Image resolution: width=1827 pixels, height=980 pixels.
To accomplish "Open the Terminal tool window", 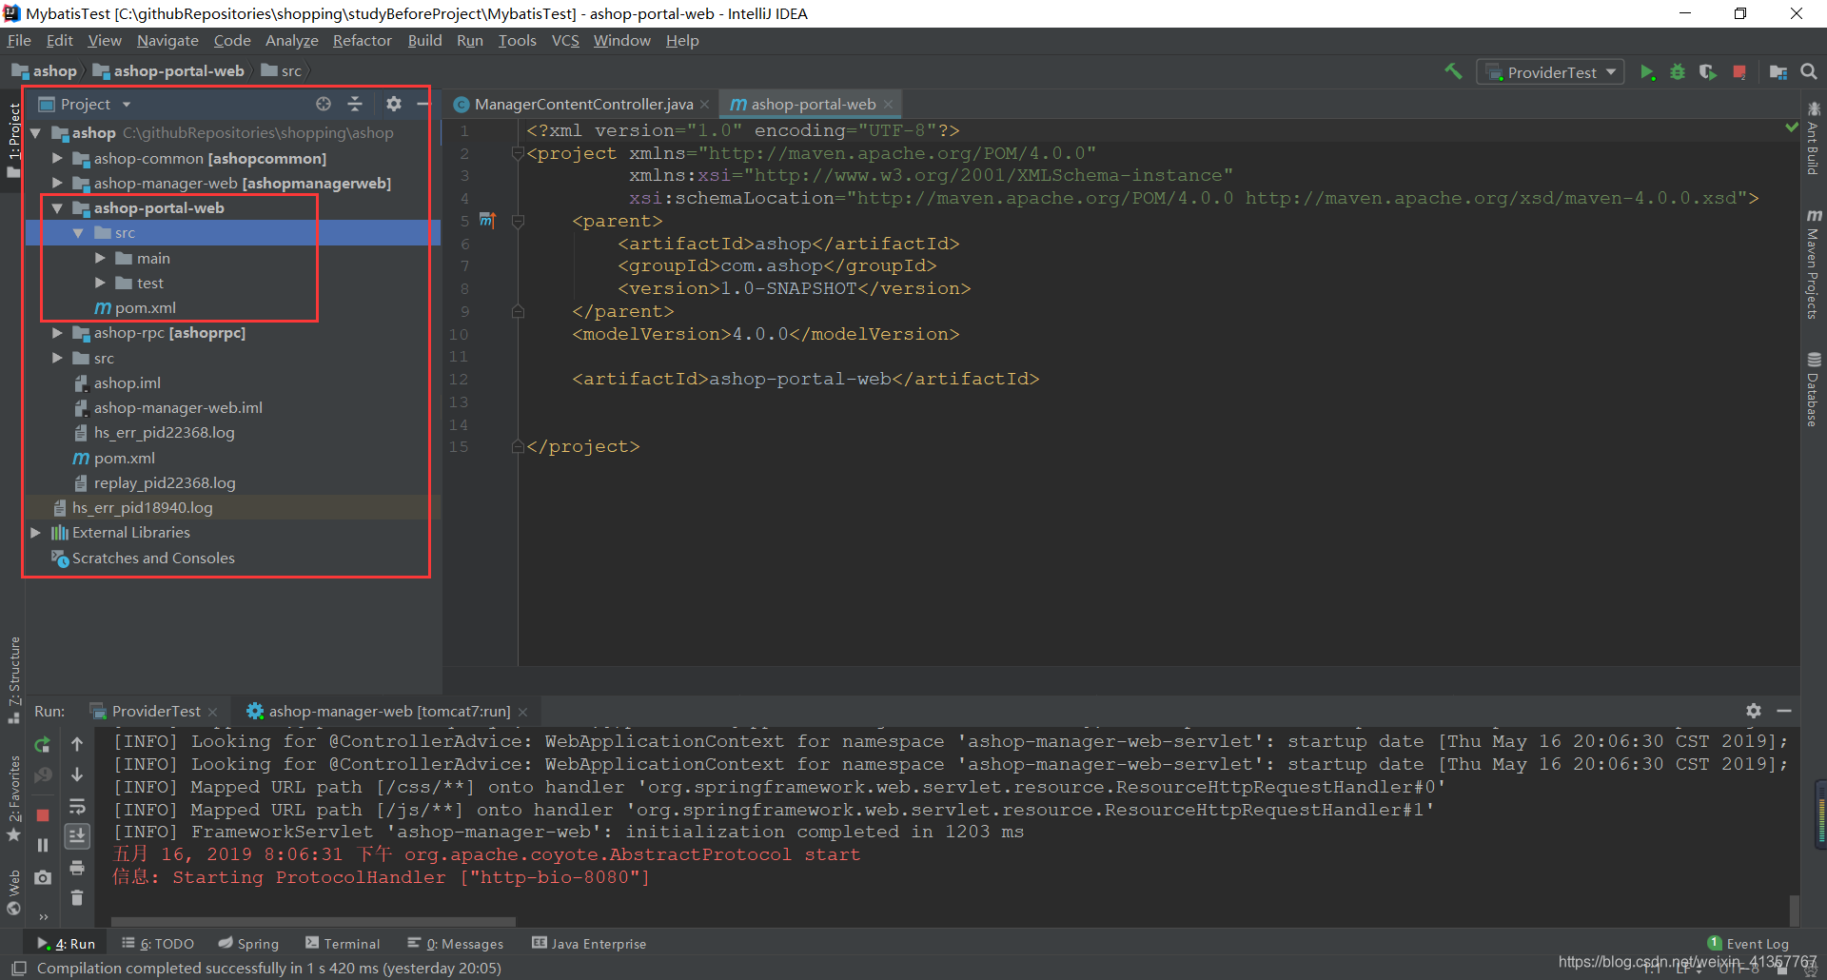I will click(343, 944).
